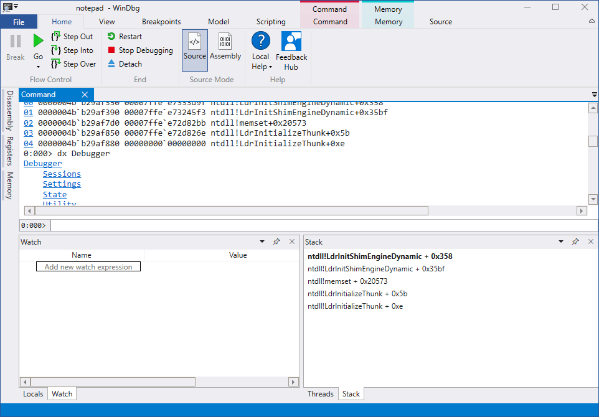Select stack frame LdrInitializeThunk + 0x5b
Viewport: 599px width, 417px height.
coord(357,294)
